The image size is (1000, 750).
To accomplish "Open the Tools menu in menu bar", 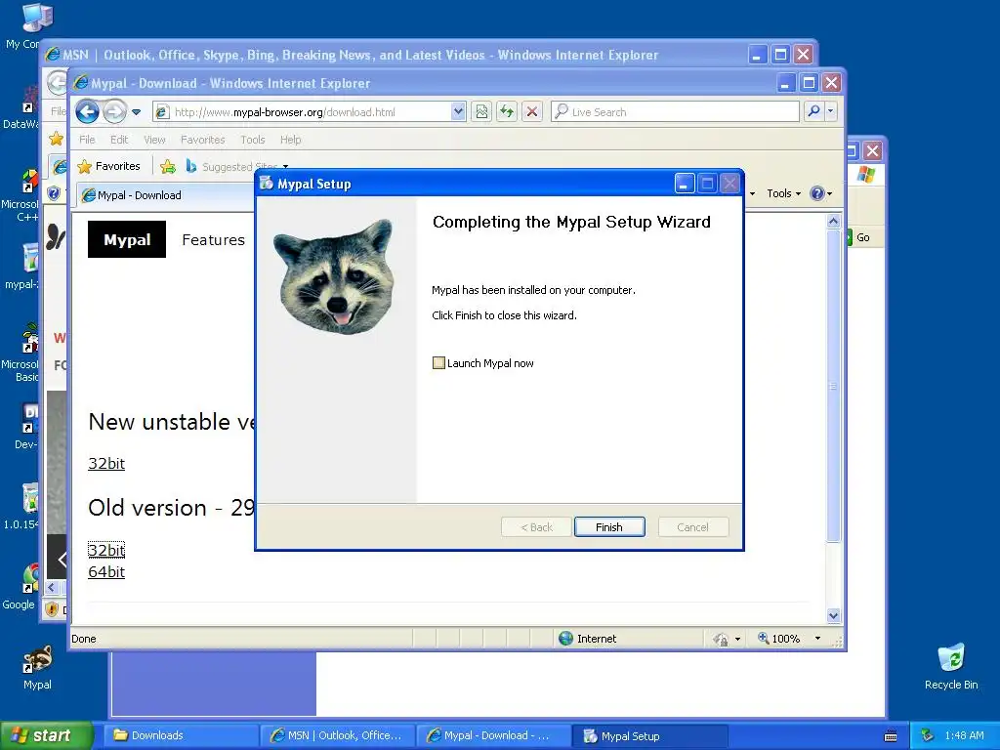I will [x=253, y=139].
